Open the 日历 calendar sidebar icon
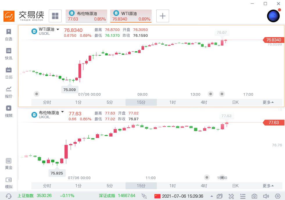This screenshot has width=285, height=200. [8, 73]
